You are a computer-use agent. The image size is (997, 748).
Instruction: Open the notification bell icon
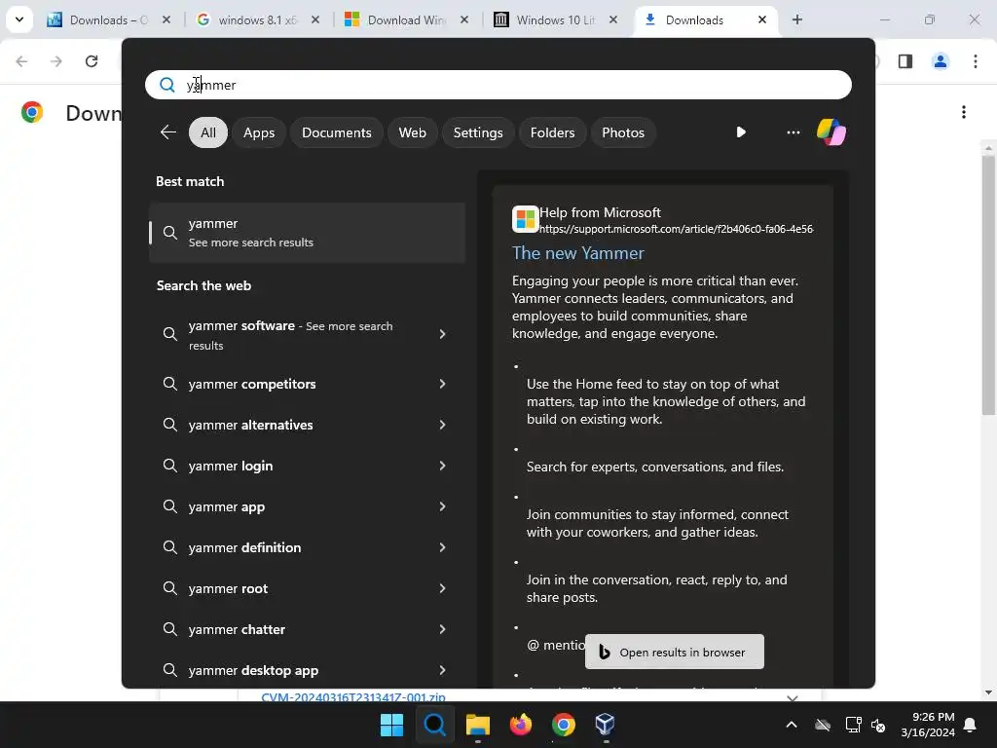coord(971,725)
